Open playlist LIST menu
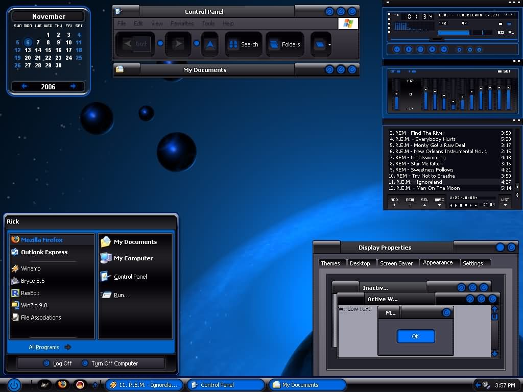 coord(505,202)
